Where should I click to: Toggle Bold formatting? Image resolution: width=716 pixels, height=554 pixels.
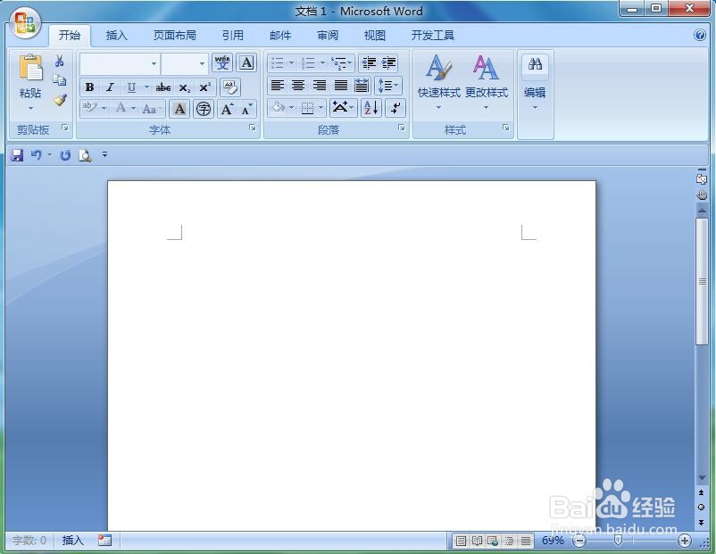tap(90, 87)
